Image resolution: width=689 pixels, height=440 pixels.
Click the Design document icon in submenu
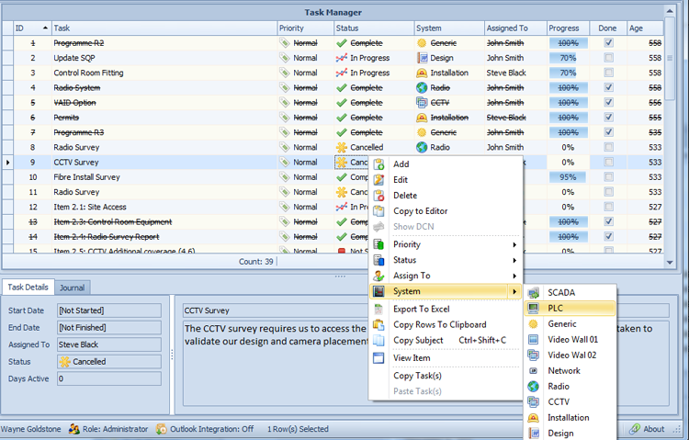(x=534, y=434)
